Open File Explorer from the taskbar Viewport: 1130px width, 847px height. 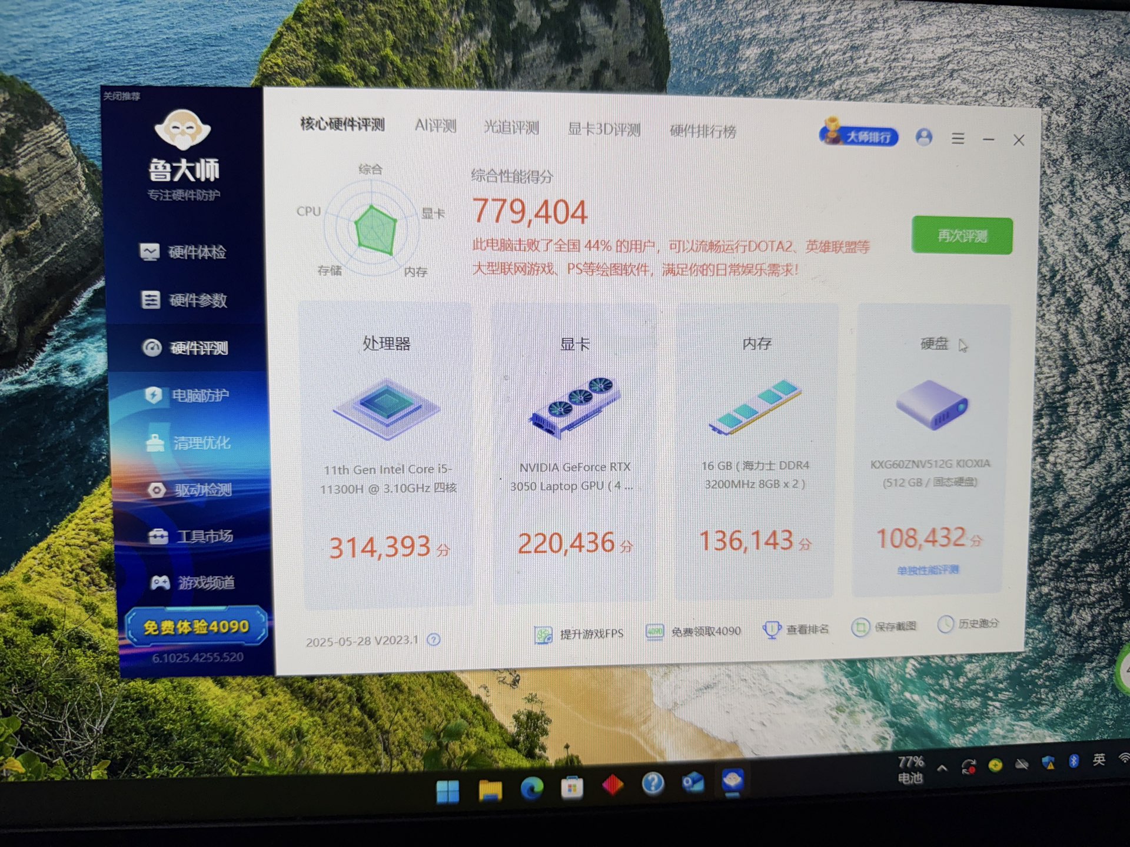pyautogui.click(x=490, y=791)
